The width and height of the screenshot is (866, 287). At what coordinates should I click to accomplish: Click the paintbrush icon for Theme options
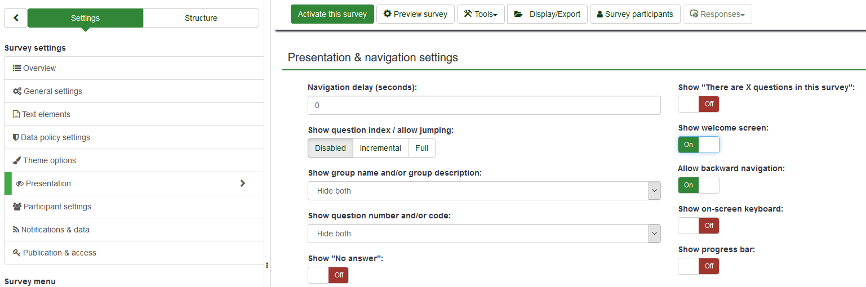point(17,160)
